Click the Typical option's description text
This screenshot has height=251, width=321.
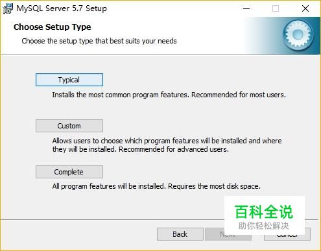169,95
